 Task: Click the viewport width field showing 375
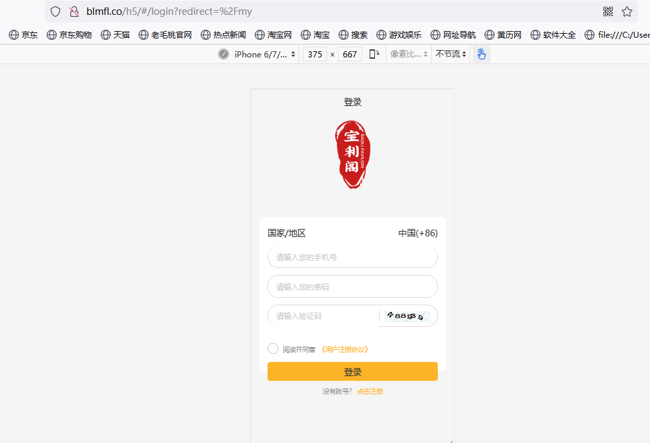(x=314, y=54)
